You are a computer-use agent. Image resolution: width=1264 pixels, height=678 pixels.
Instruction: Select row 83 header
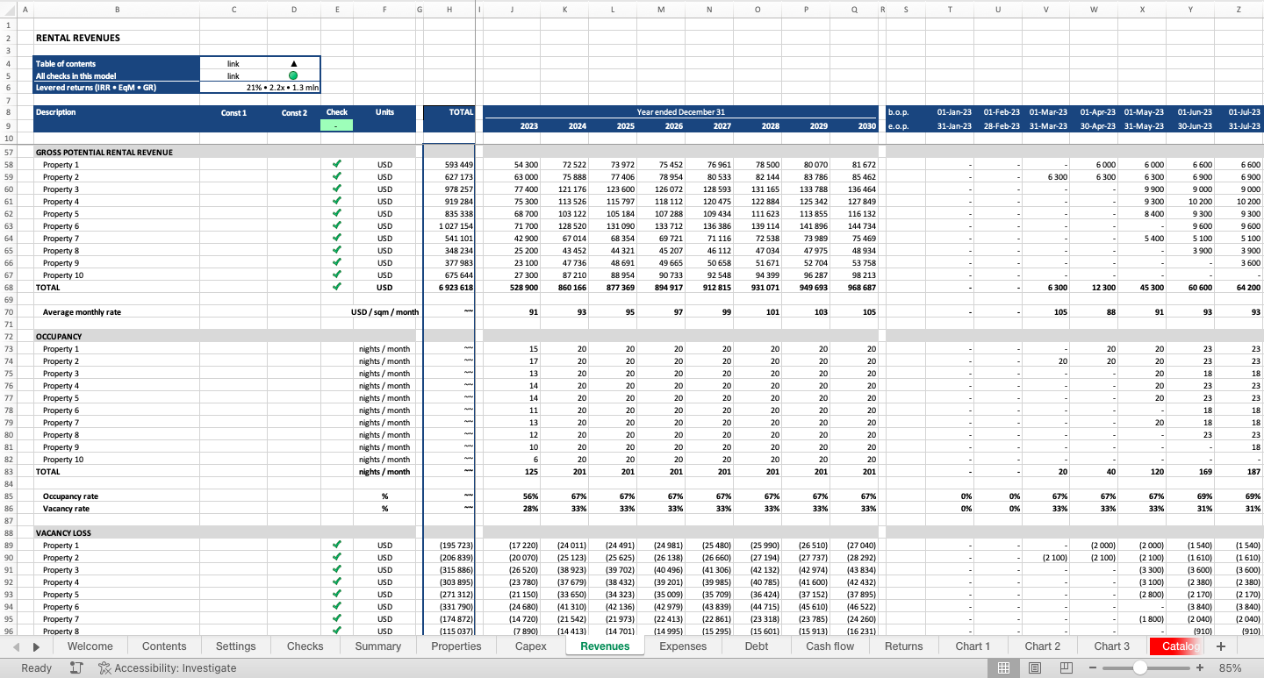[x=8, y=471]
